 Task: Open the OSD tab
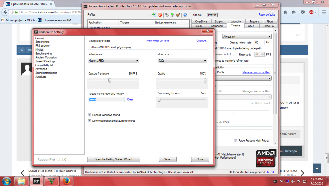(251, 26)
